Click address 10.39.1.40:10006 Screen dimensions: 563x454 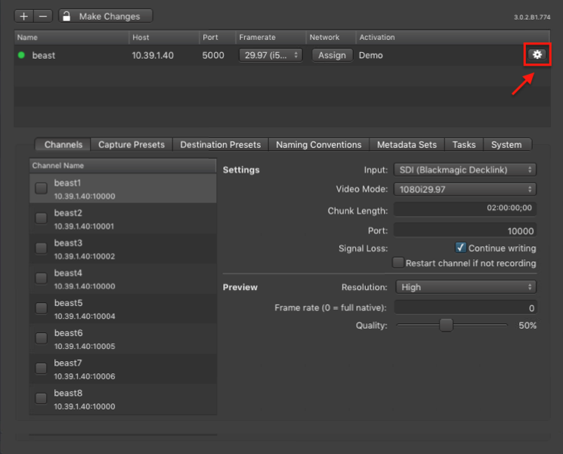[85, 376]
